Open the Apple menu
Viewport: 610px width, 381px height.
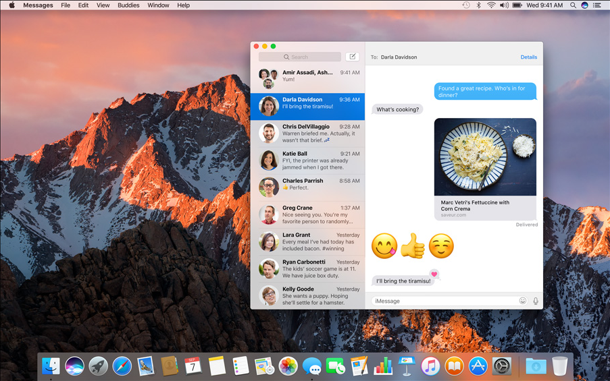[x=11, y=5]
